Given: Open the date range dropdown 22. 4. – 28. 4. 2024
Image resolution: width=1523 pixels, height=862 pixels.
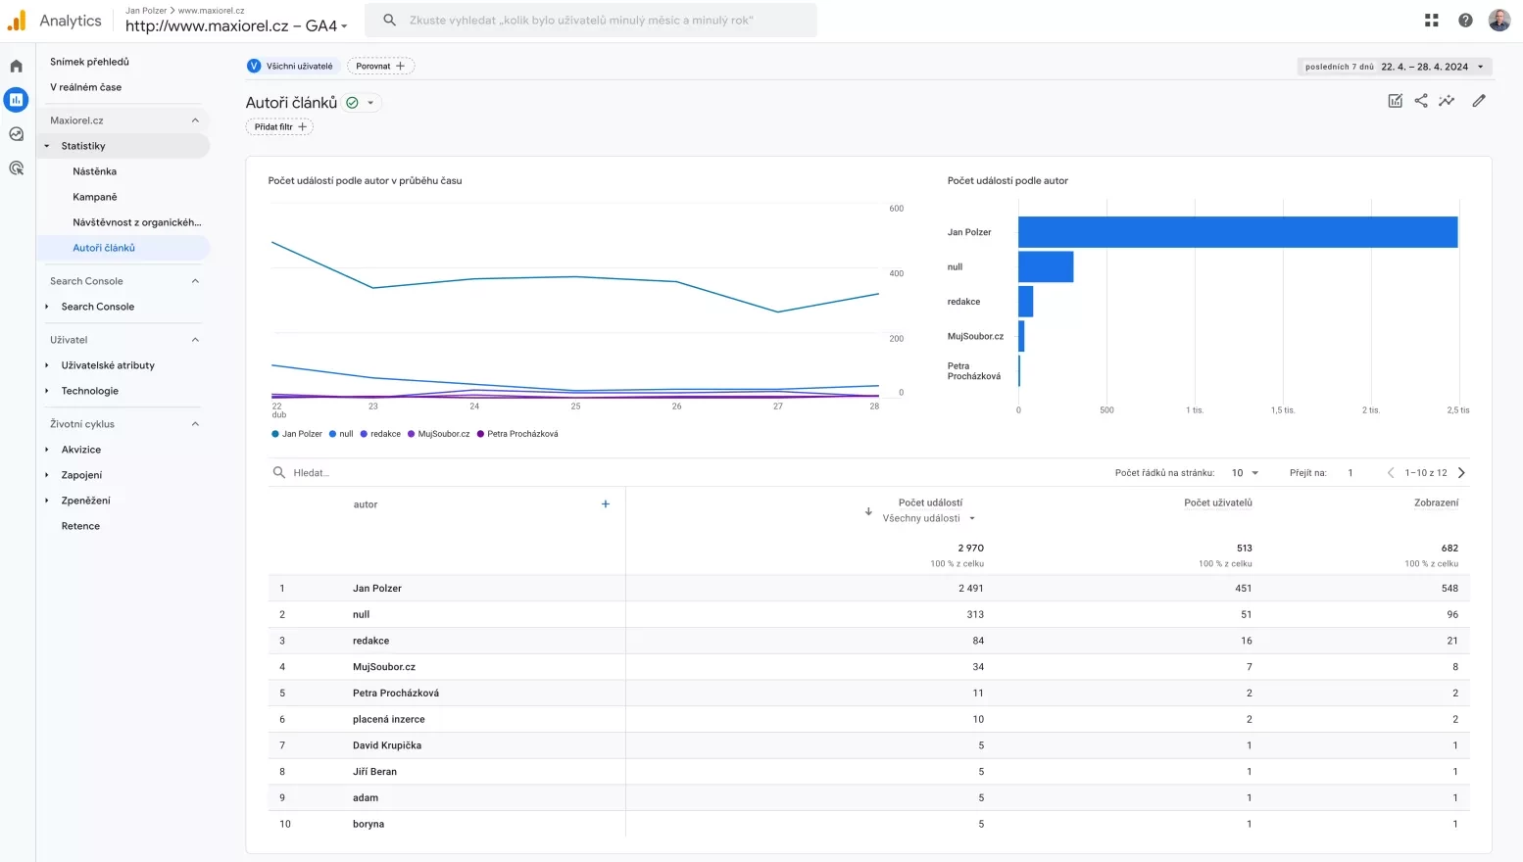Looking at the screenshot, I should point(1395,67).
